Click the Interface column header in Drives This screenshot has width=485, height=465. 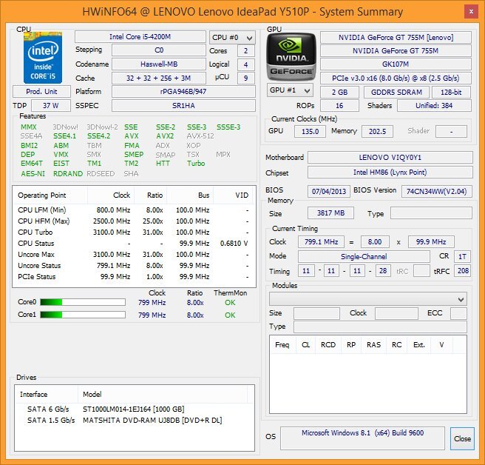(x=46, y=395)
